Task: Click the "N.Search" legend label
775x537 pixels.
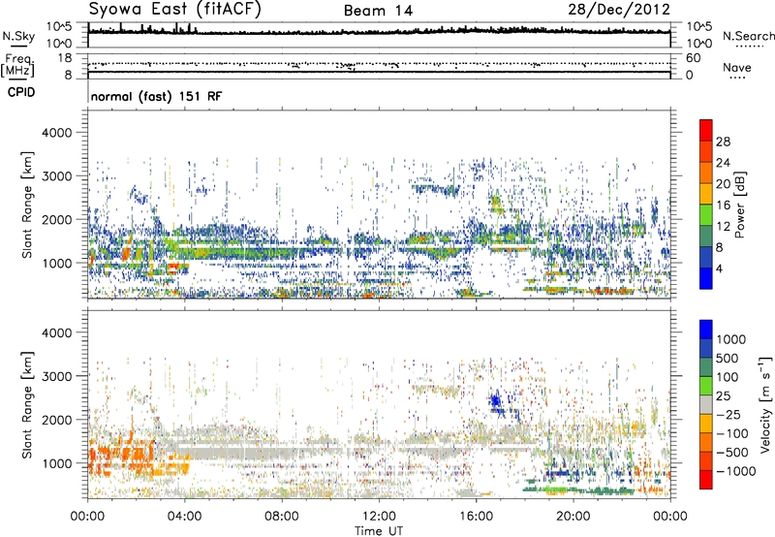Action: [748, 36]
